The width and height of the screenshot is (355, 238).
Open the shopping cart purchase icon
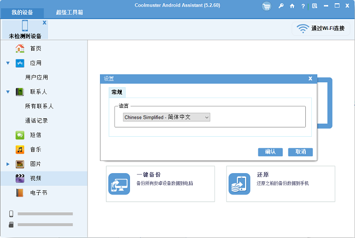coord(267,6)
